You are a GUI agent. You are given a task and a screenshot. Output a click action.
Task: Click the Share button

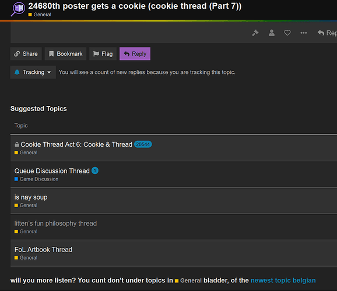point(26,54)
